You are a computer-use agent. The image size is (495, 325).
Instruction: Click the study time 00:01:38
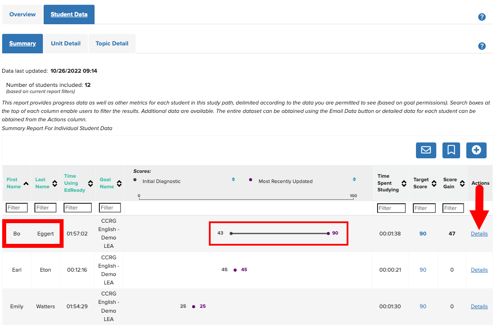point(390,234)
